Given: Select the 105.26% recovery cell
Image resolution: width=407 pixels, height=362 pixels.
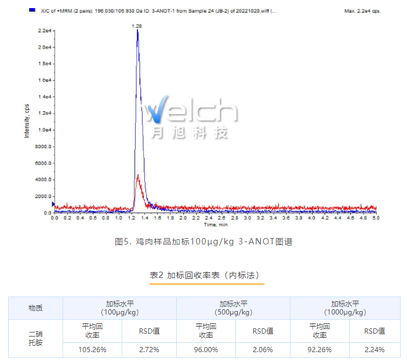Looking at the screenshot, I should point(92,350).
